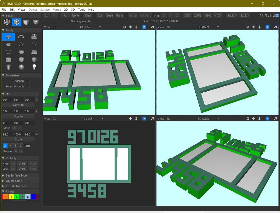
Task: Click the Undo arrow in toolbar
Action: 46,16
